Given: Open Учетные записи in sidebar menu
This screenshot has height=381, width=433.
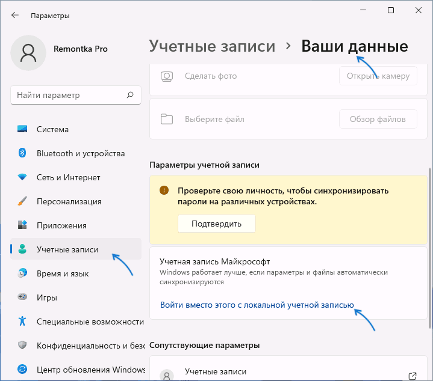Looking at the screenshot, I should [x=67, y=249].
